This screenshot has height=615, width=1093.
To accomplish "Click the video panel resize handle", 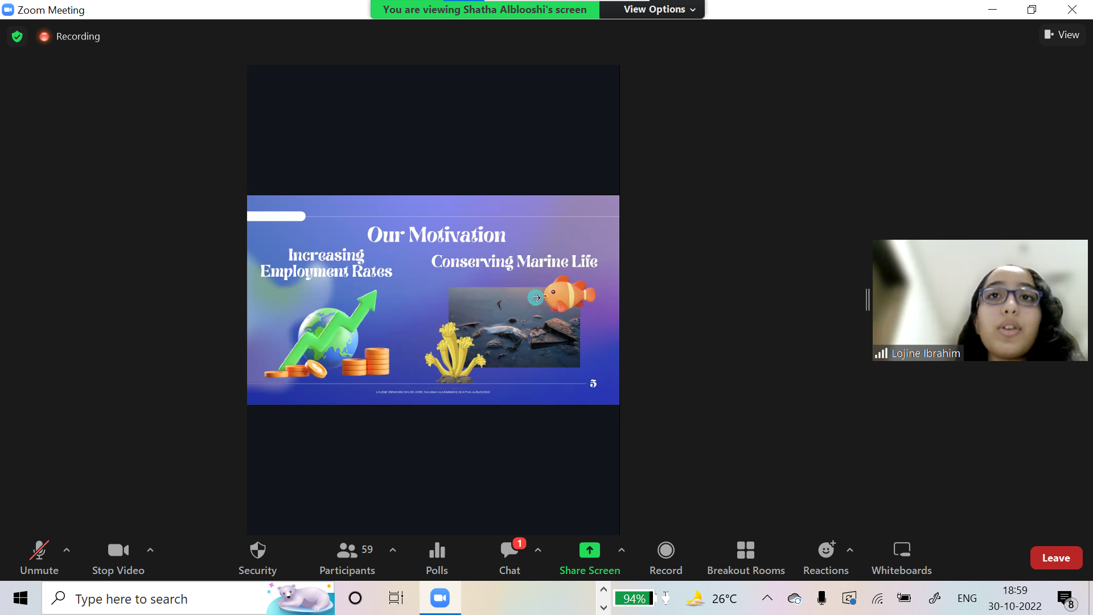I will pos(868,300).
